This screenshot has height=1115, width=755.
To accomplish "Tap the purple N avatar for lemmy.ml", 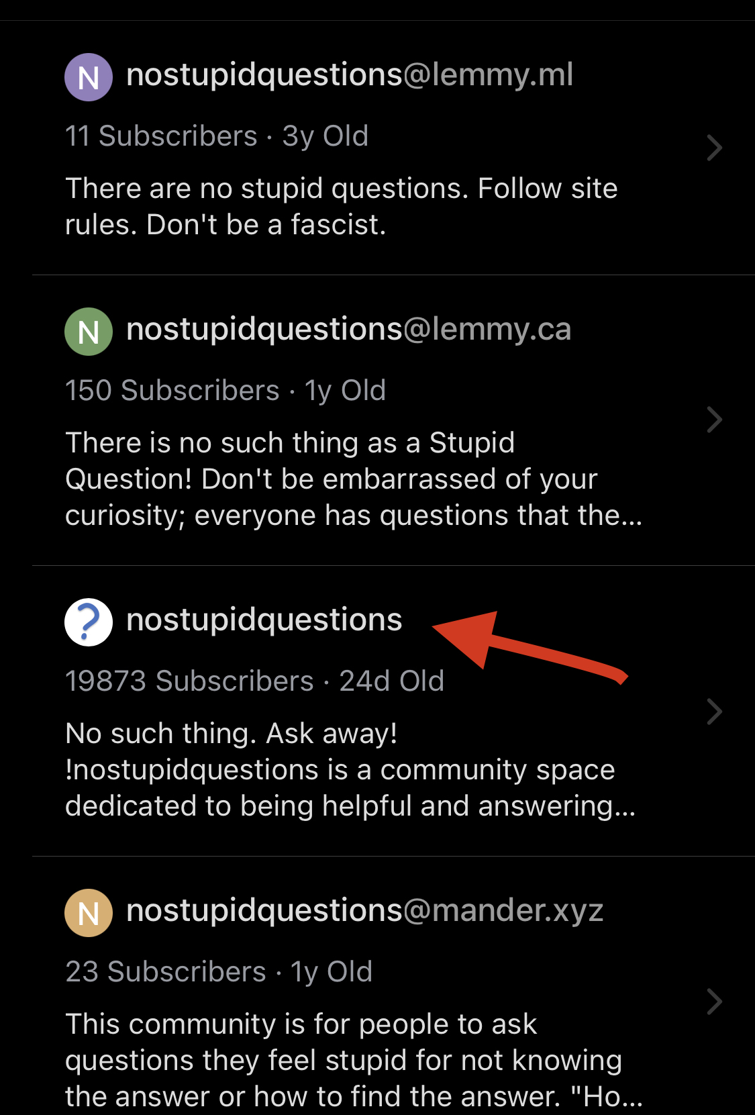I will tap(89, 77).
